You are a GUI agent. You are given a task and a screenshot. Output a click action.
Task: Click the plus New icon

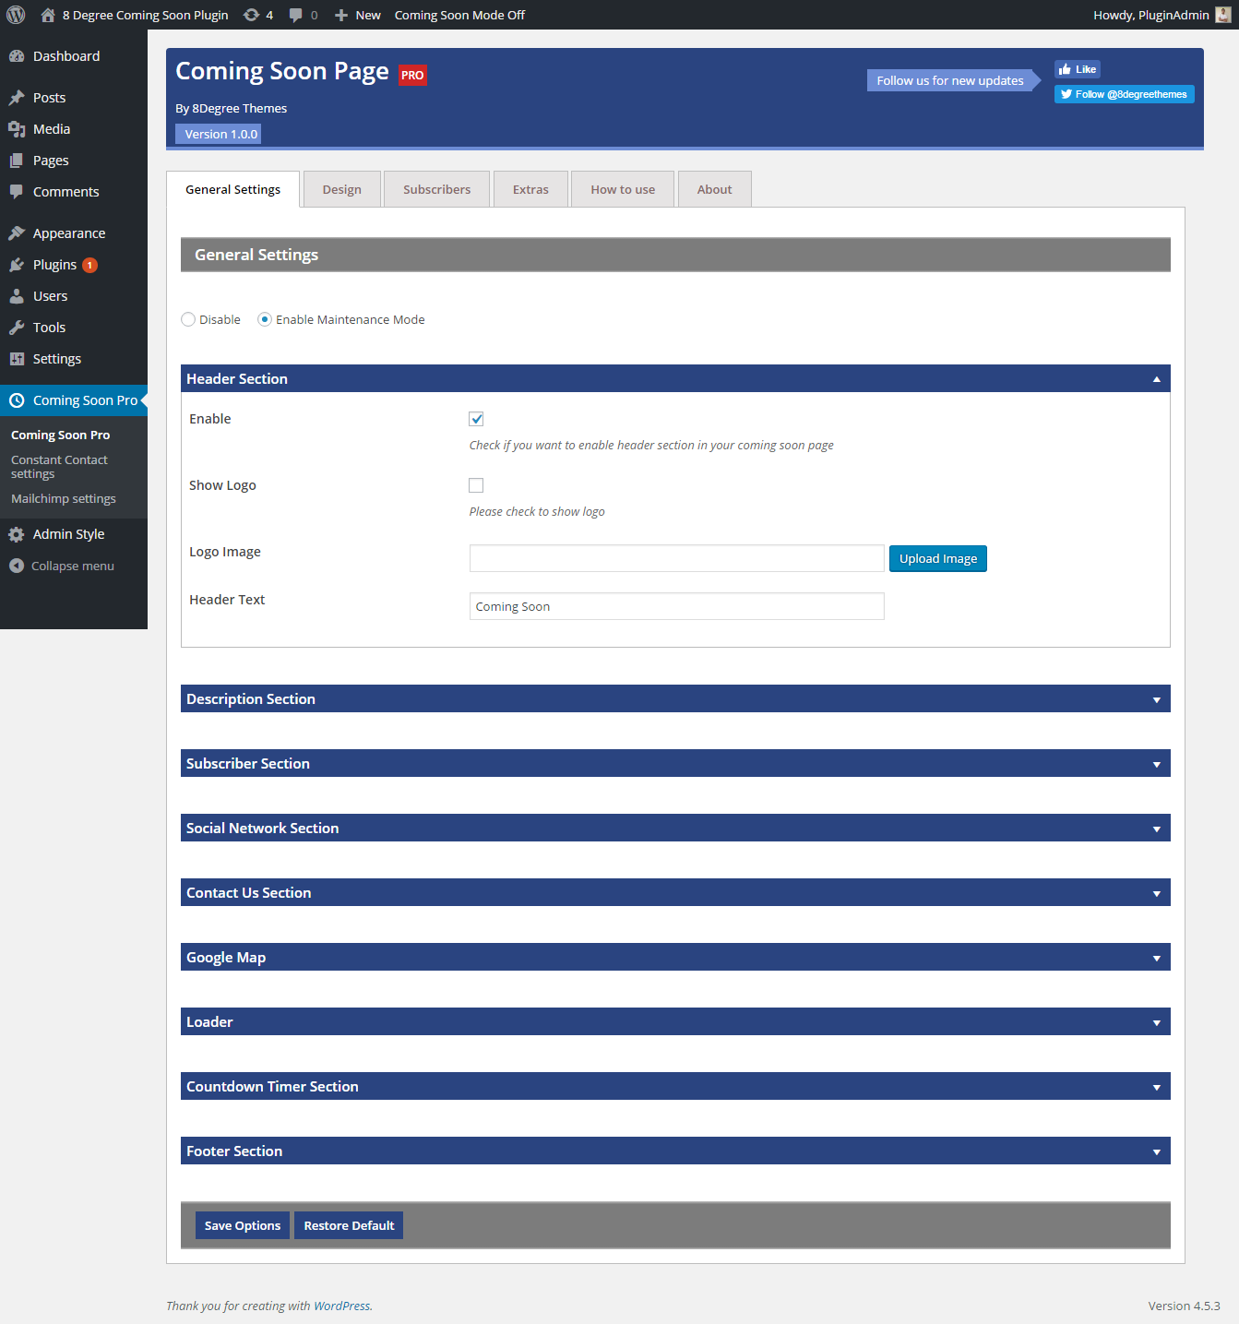(341, 15)
